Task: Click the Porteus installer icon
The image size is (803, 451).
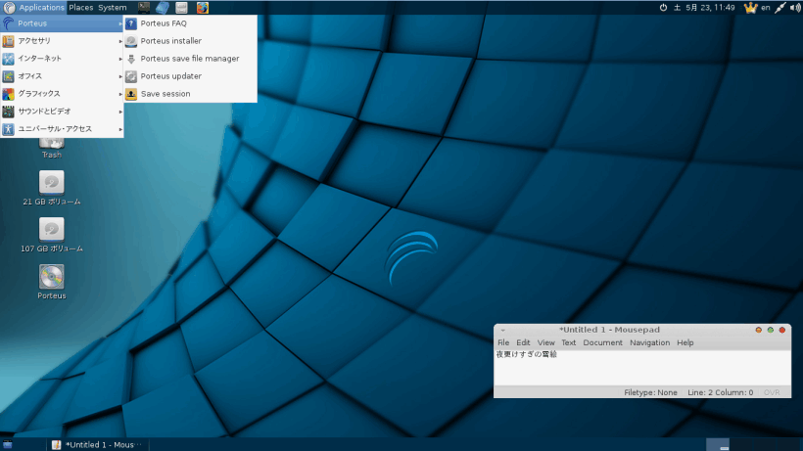Action: coord(131,41)
